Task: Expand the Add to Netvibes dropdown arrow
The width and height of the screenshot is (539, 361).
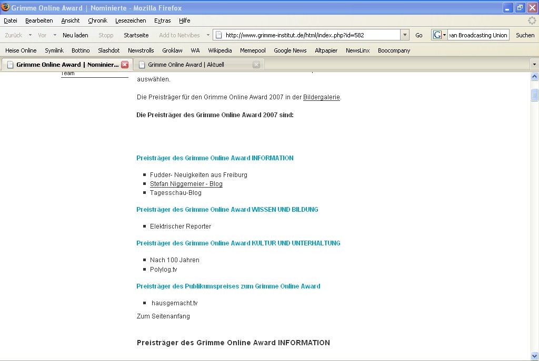Action: [x=208, y=35]
